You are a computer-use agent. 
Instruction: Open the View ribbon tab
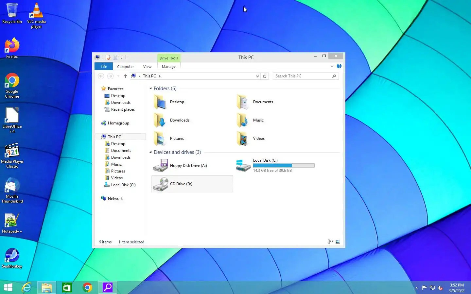[147, 67]
